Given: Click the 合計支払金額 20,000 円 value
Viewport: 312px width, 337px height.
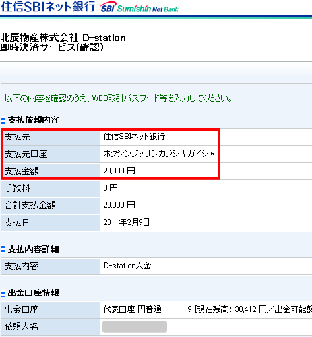Looking at the screenshot, I should click(119, 205).
